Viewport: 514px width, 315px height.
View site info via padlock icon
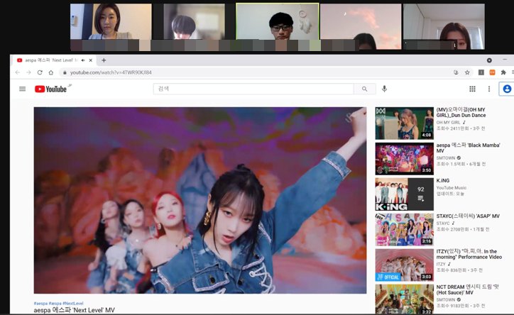(x=65, y=72)
